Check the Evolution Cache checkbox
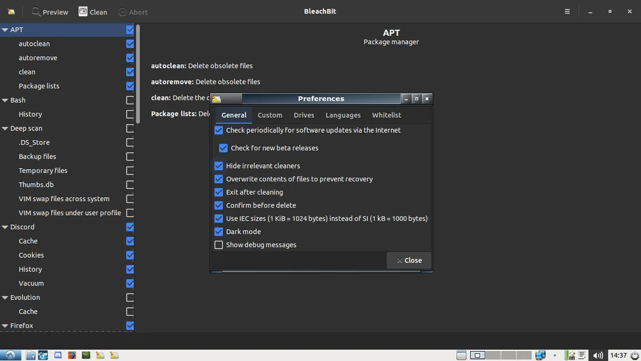641x361 pixels. click(130, 311)
